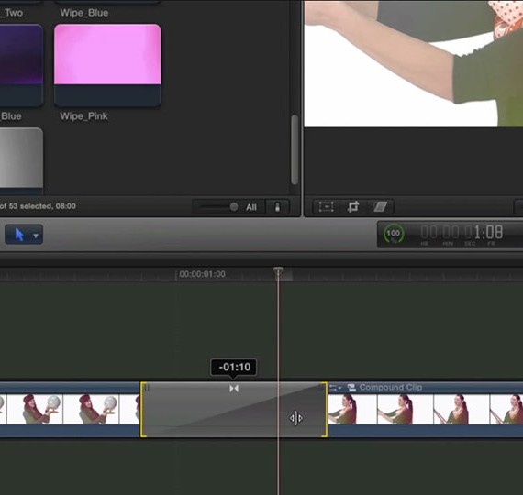Select the gray gradient thumbnail

click(x=21, y=161)
